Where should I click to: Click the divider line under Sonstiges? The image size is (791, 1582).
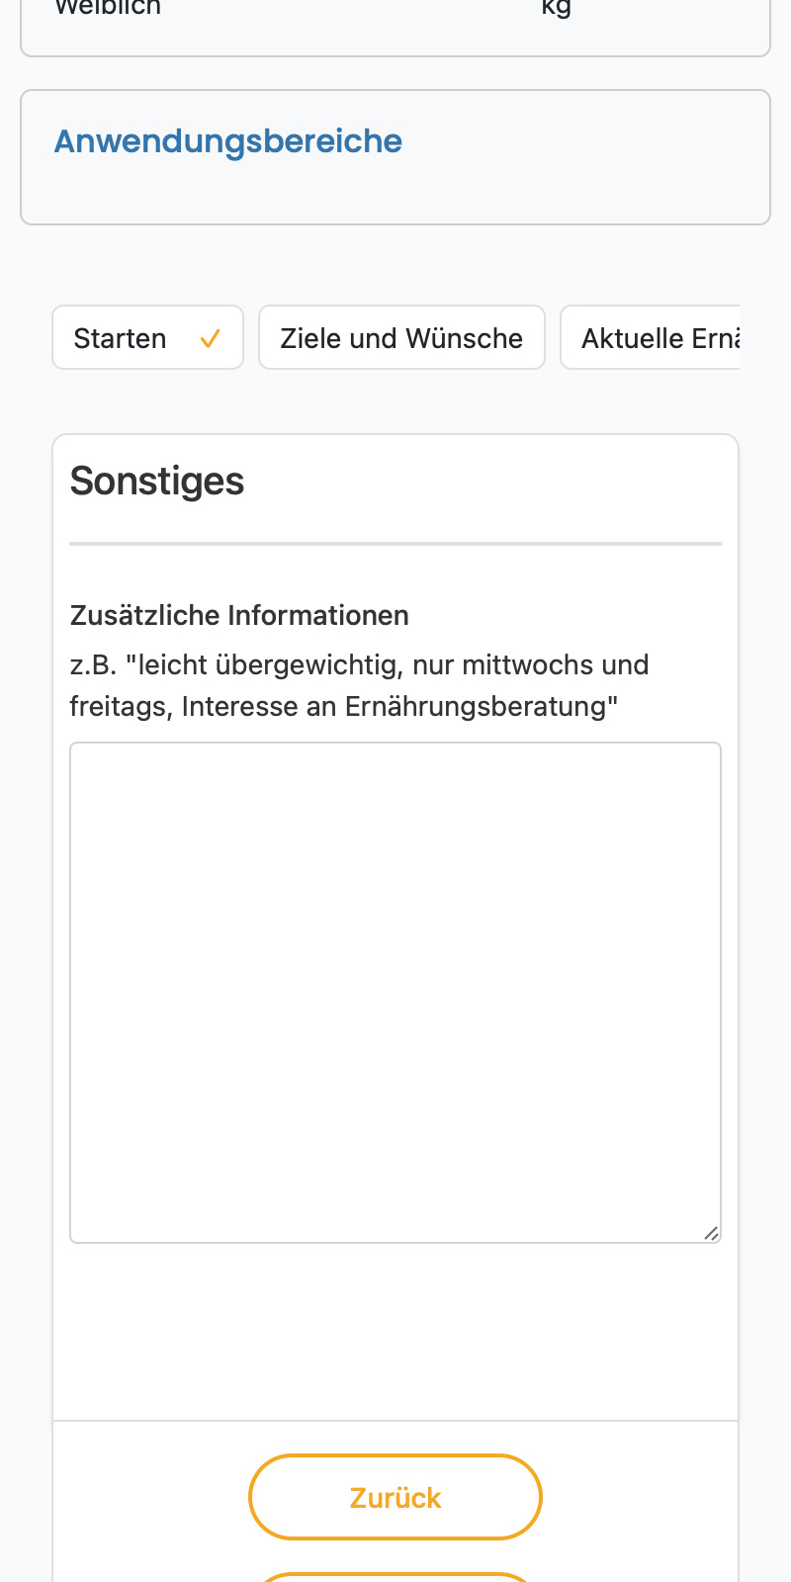click(395, 544)
